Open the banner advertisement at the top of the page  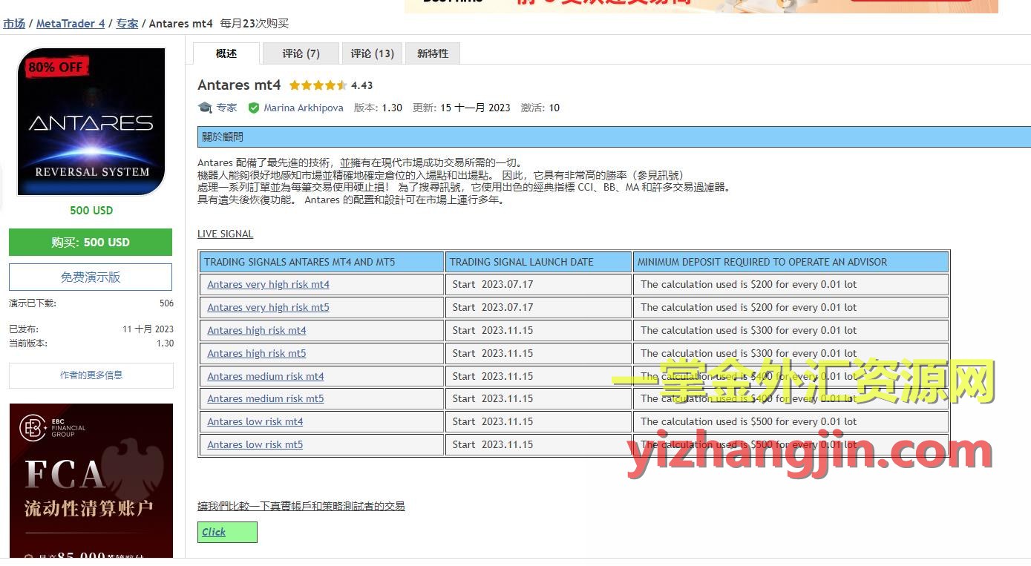click(x=701, y=6)
